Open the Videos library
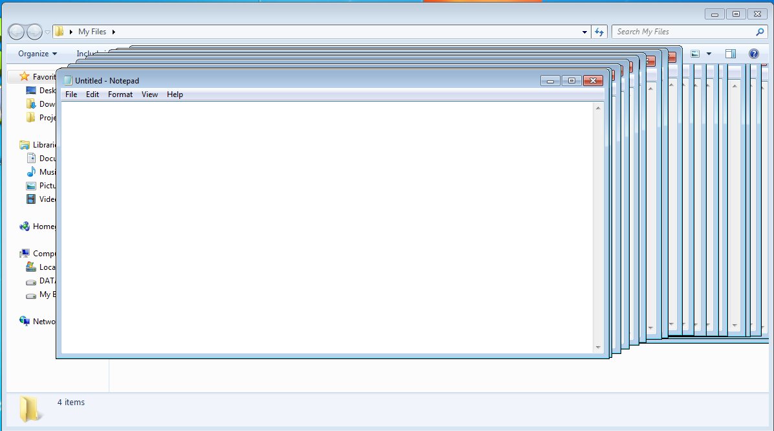The width and height of the screenshot is (774, 431). tap(41, 199)
